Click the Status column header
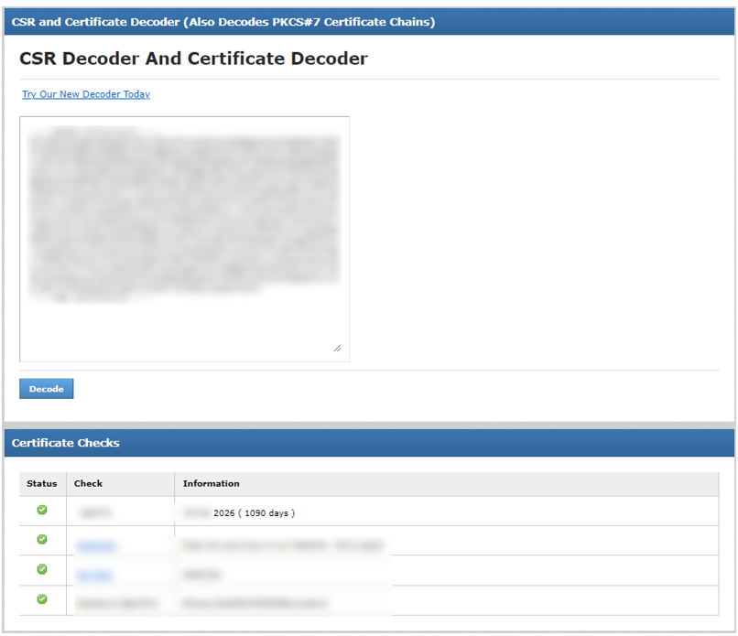This screenshot has height=636, width=738. point(42,483)
